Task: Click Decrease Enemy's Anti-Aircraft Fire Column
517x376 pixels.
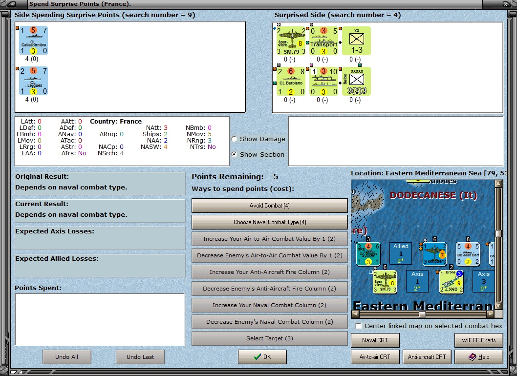Action: click(x=269, y=289)
